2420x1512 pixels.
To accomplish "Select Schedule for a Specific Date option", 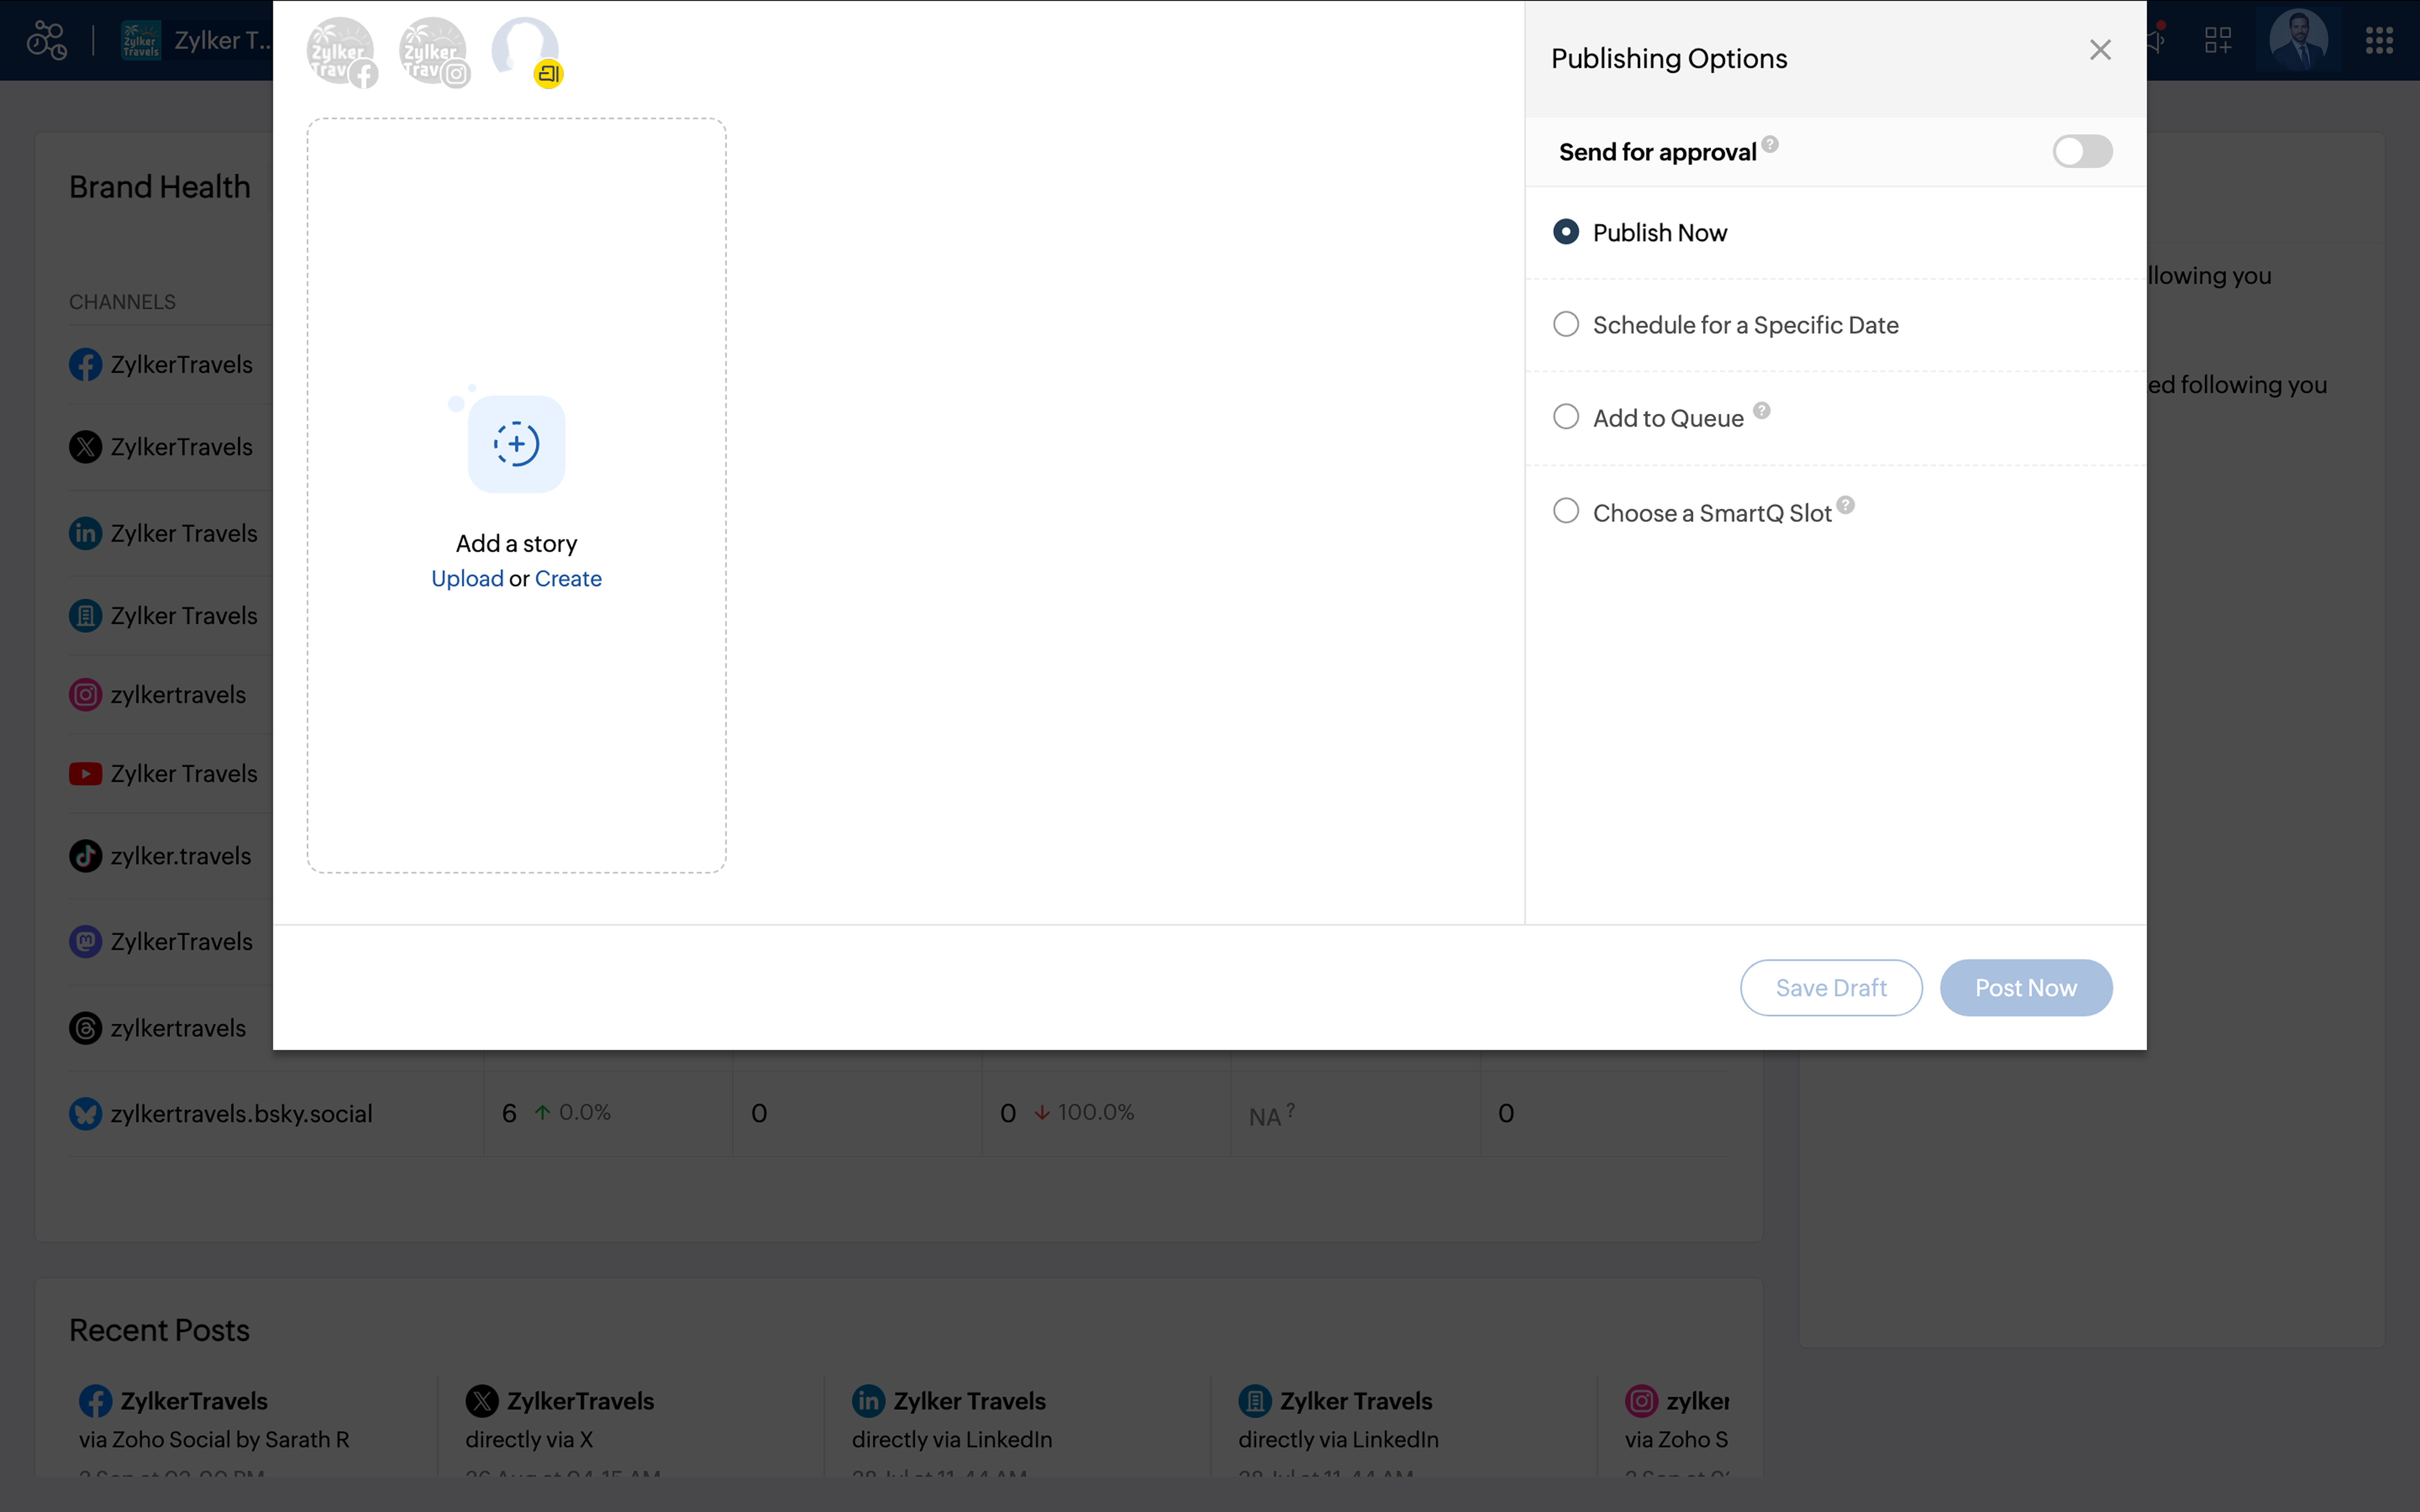I will 1566,324.
